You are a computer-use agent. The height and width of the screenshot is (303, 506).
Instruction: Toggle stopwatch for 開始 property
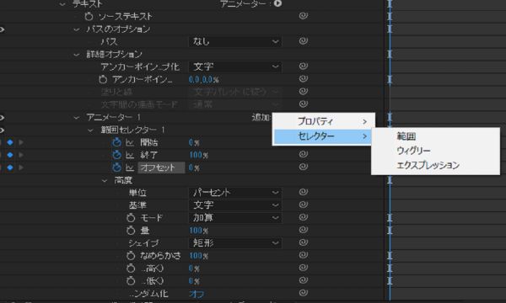[116, 142]
